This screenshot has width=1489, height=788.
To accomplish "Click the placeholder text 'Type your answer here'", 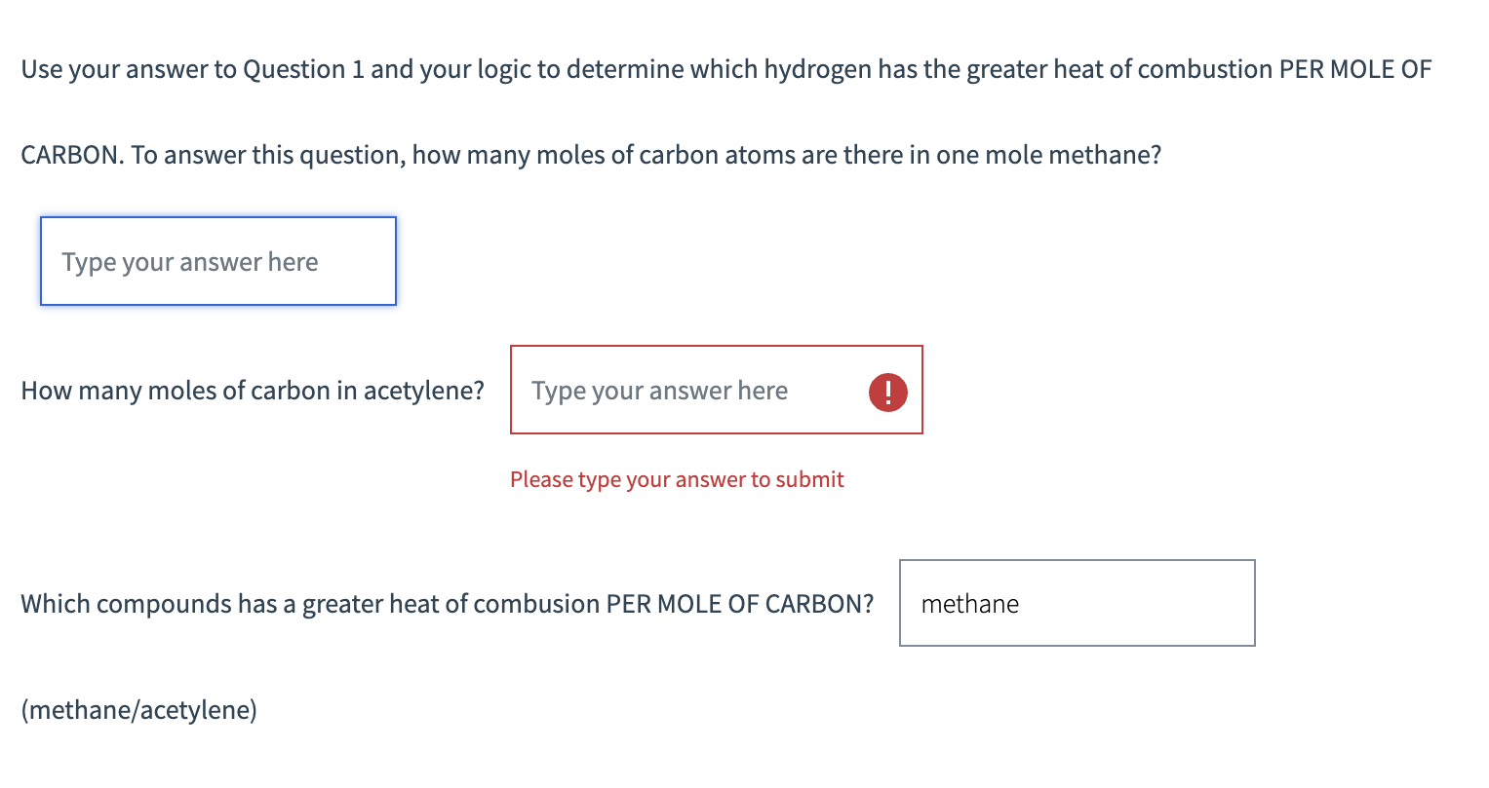I will [190, 261].
